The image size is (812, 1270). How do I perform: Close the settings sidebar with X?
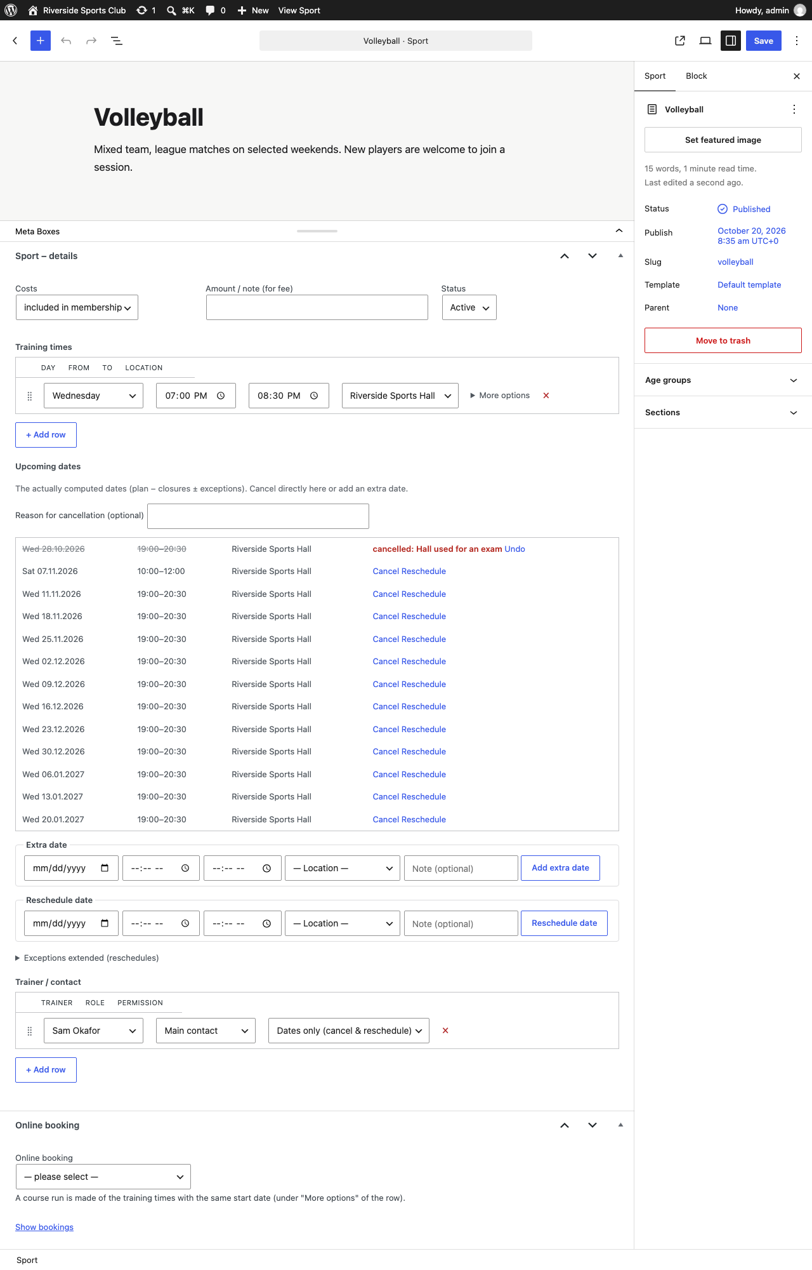click(x=797, y=76)
